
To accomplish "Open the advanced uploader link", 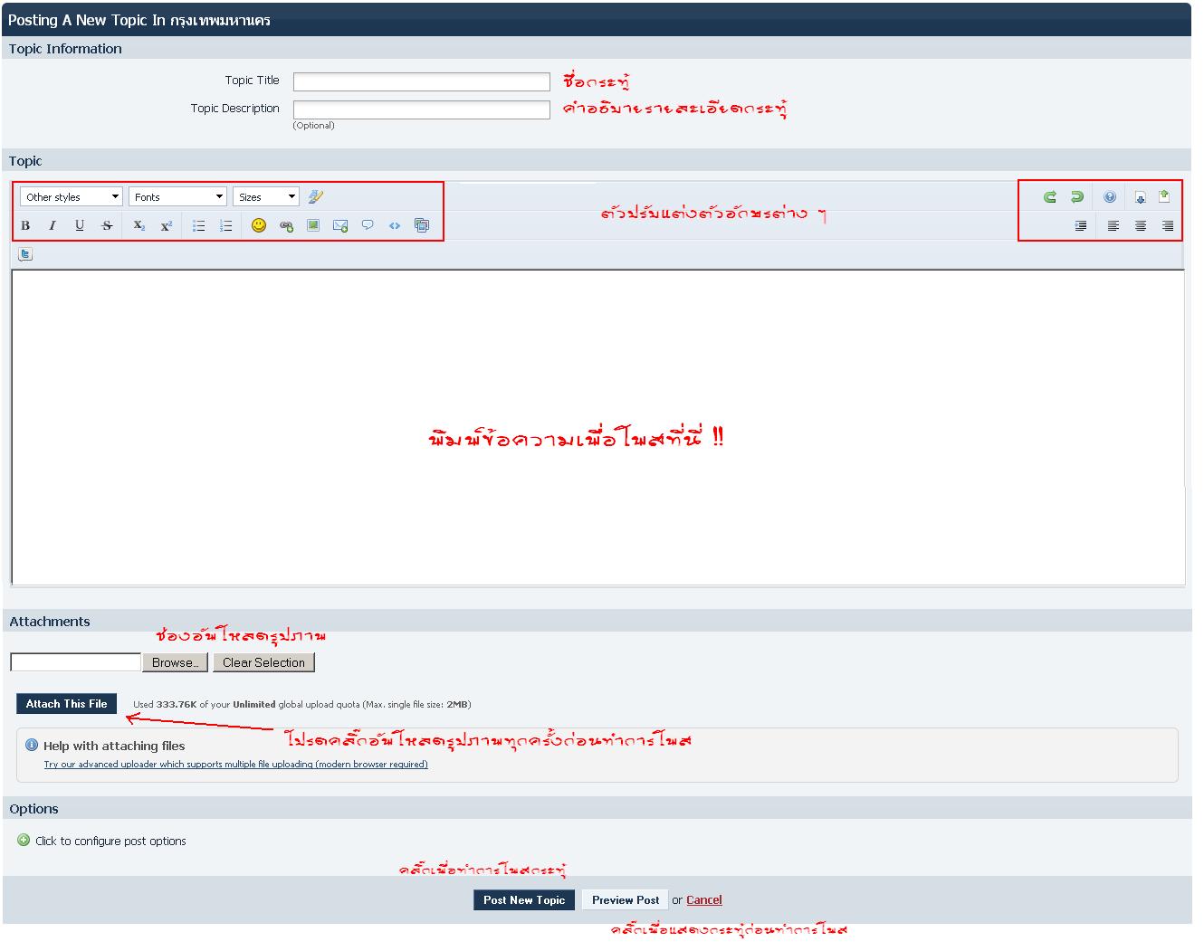I will [236, 765].
